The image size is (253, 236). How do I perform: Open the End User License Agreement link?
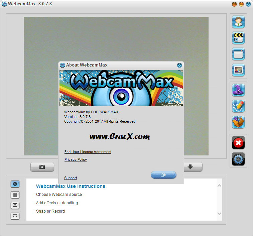[88, 152]
